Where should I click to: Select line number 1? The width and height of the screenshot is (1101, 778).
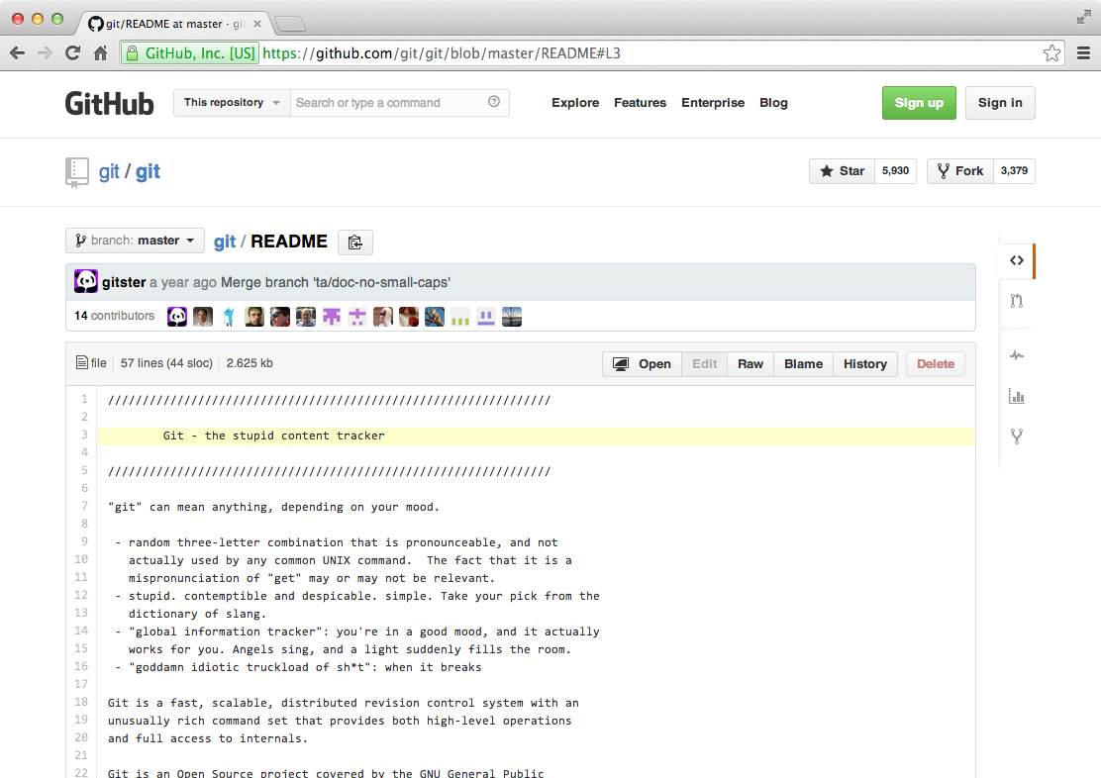click(x=84, y=399)
